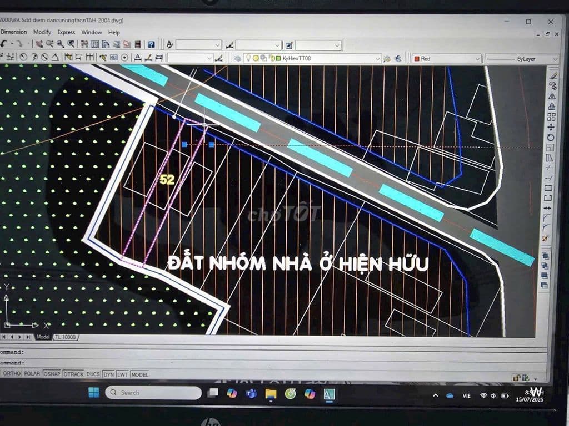Open the Modify menu

pyautogui.click(x=41, y=32)
